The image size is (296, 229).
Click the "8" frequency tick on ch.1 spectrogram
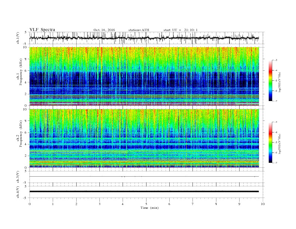pos(26,59)
